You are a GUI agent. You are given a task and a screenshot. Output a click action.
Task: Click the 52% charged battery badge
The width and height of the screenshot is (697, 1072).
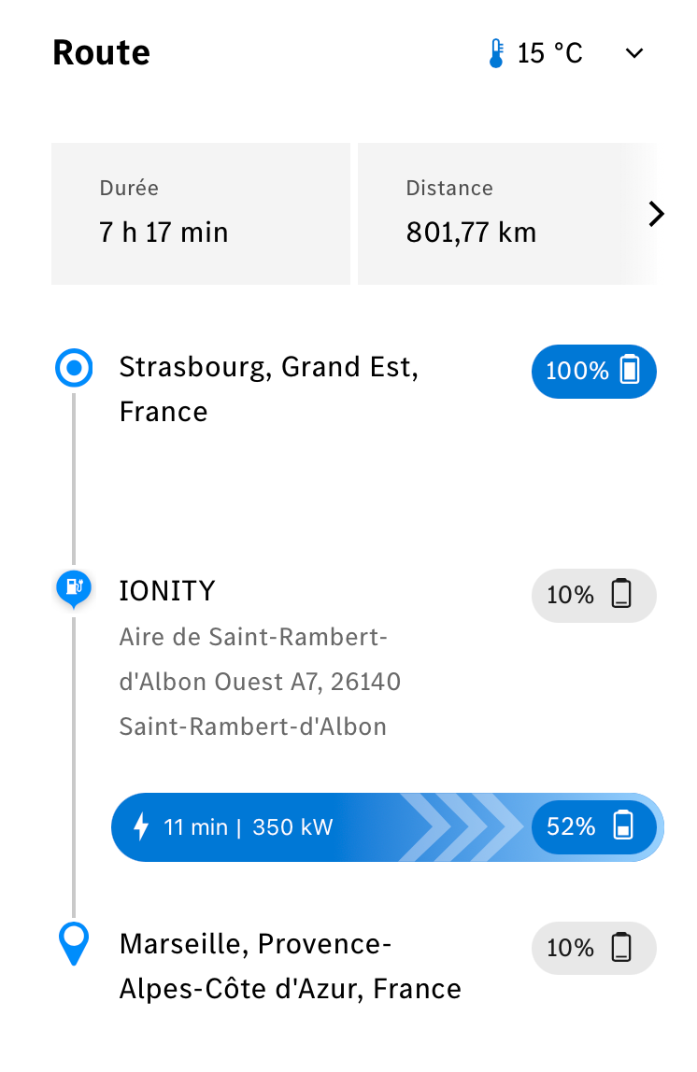593,826
